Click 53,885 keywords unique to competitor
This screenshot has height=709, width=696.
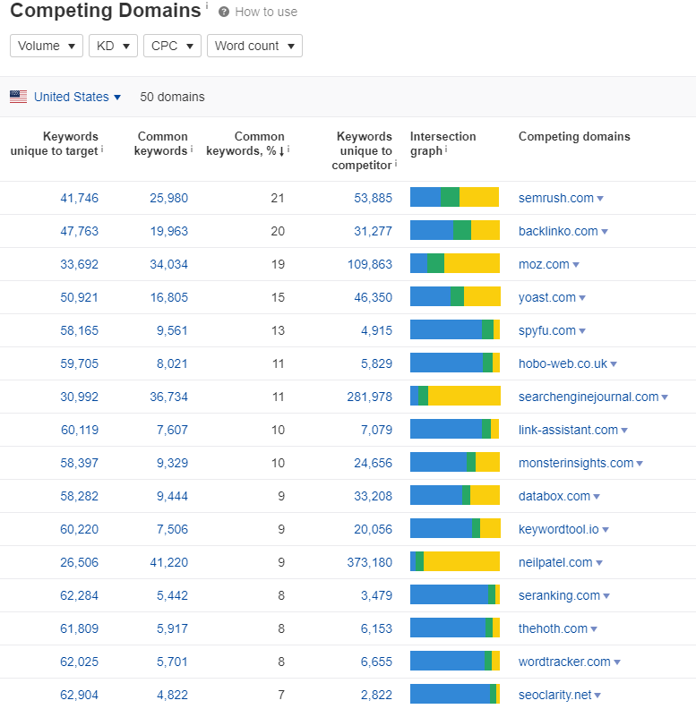coord(373,198)
